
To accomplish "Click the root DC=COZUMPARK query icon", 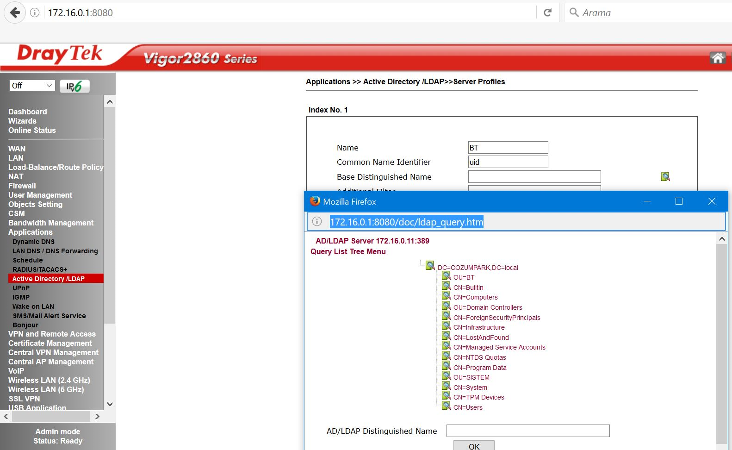I will (x=430, y=266).
